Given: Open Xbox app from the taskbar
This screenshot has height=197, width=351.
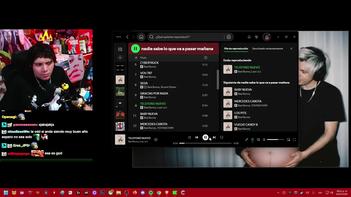Looking at the screenshot, I should pos(111,193).
